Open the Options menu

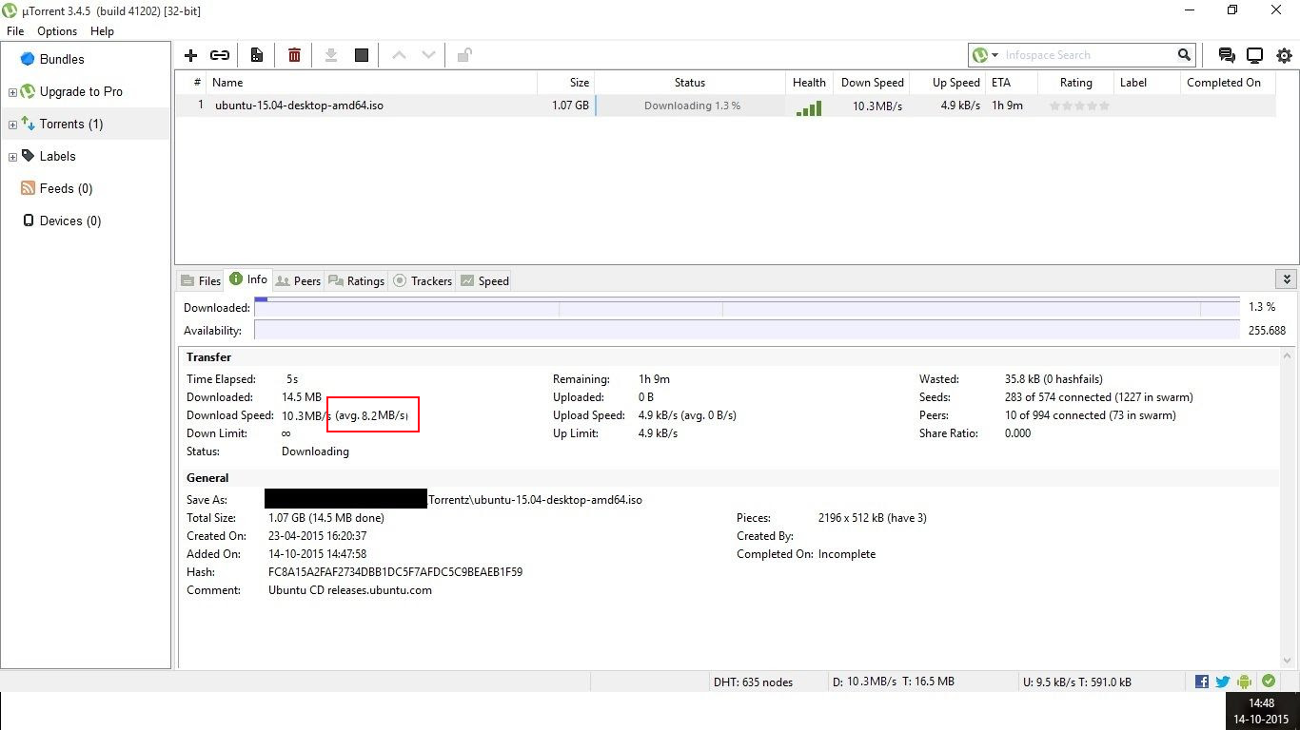[x=57, y=31]
